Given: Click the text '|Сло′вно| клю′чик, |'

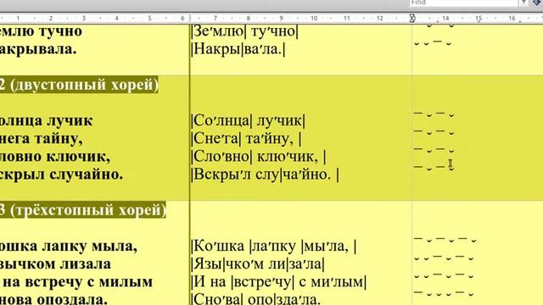Looking at the screenshot, I should (259, 157).
